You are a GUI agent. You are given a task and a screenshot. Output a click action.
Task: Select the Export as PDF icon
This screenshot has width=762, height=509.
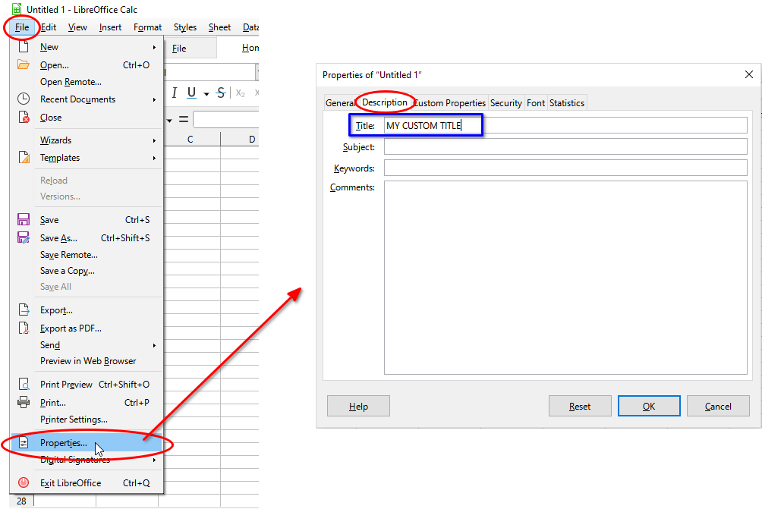pyautogui.click(x=25, y=328)
